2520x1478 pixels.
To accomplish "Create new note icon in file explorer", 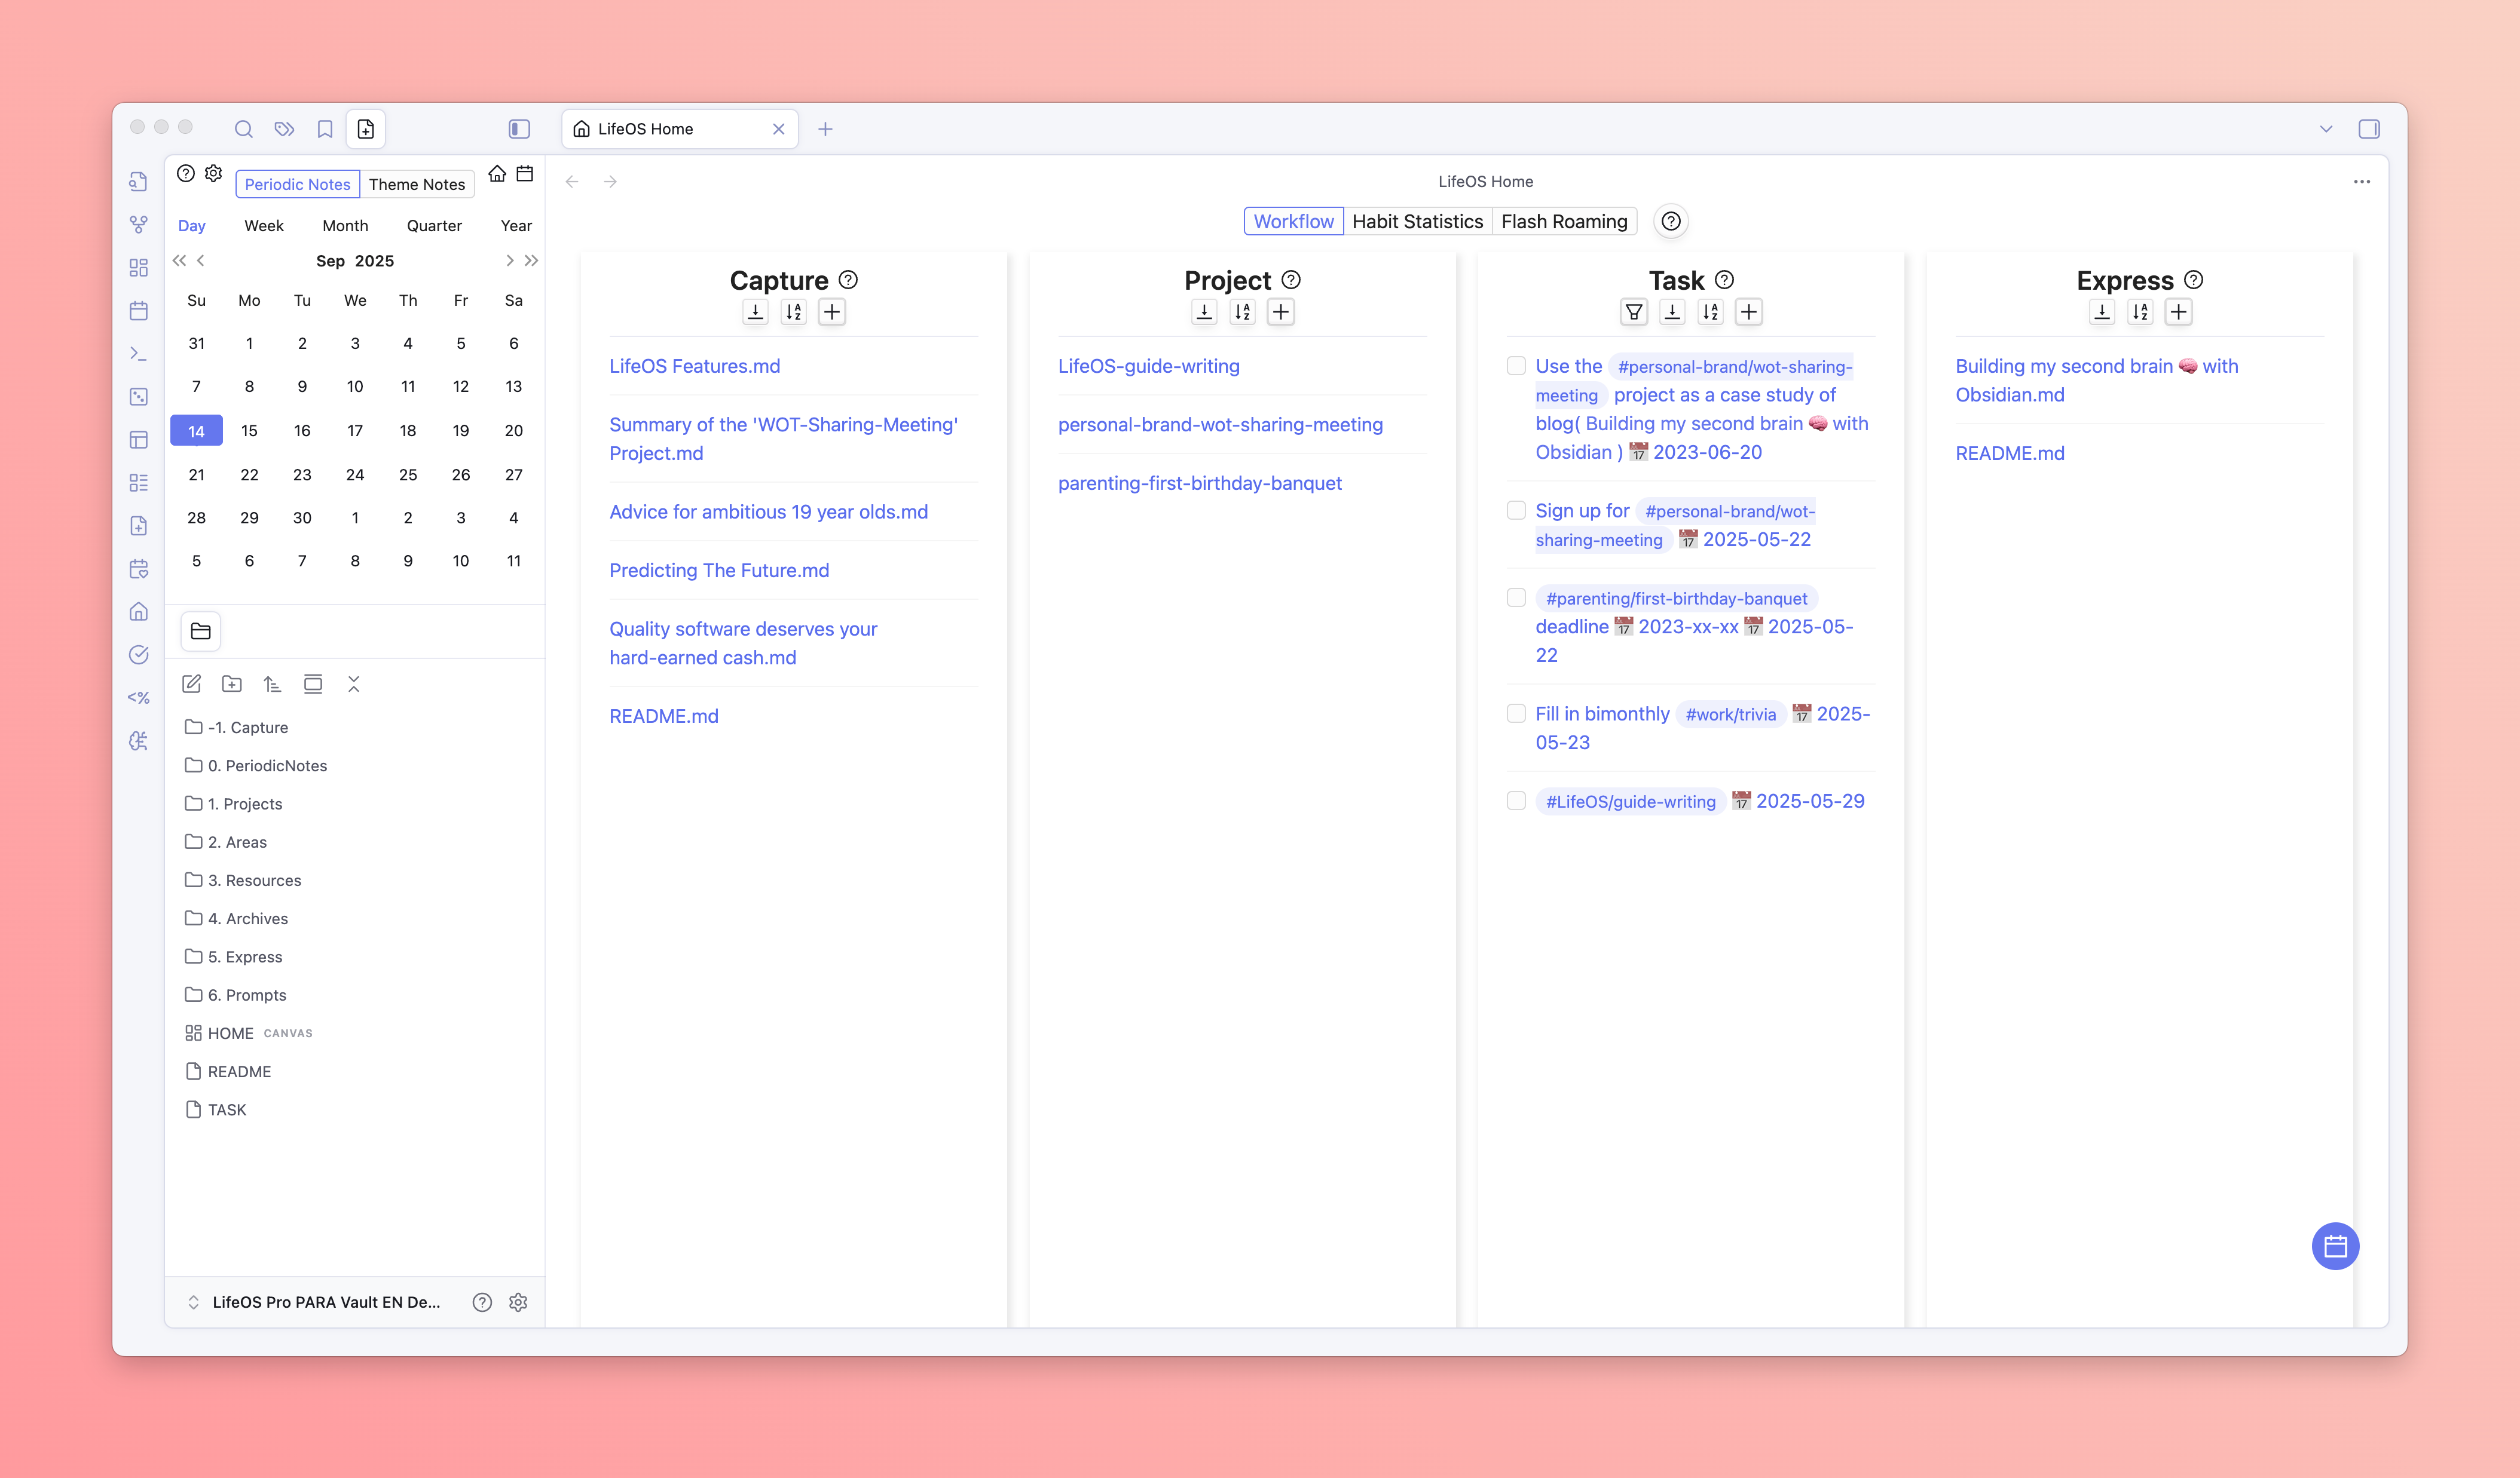I will click(192, 683).
